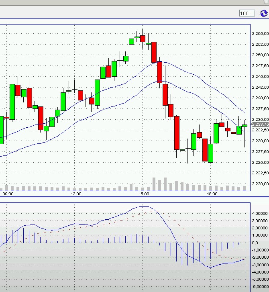269x292 pixels.
Task: Click the 2.252,50 price axis label
Action: (260, 44)
